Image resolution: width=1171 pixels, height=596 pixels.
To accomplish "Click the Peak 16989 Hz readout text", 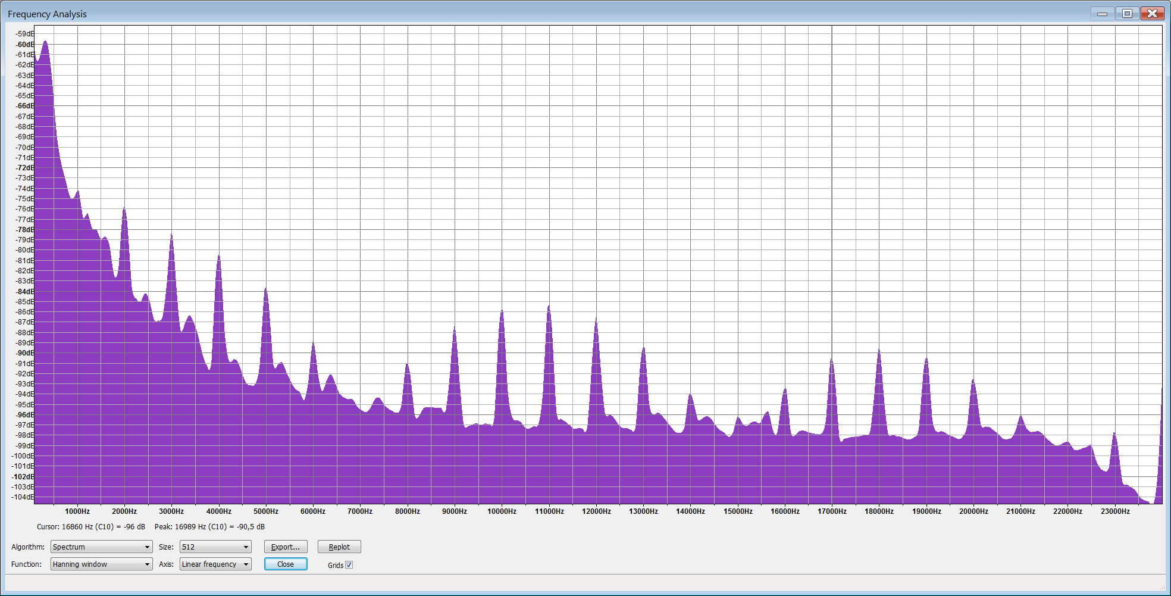I will pyautogui.click(x=209, y=526).
